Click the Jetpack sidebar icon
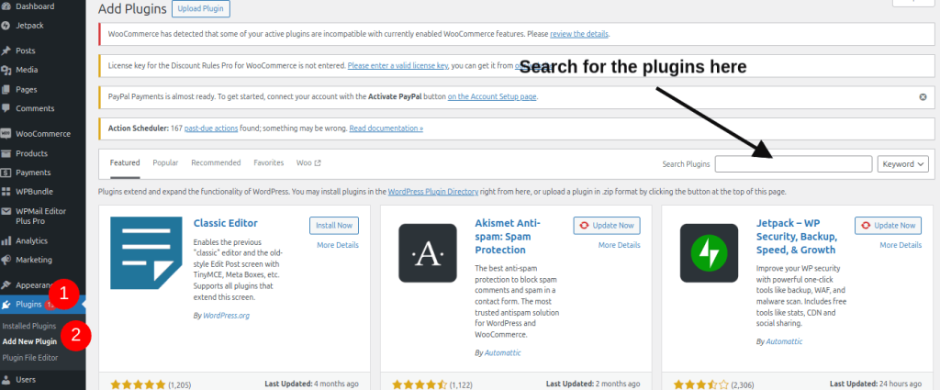 click(x=6, y=26)
